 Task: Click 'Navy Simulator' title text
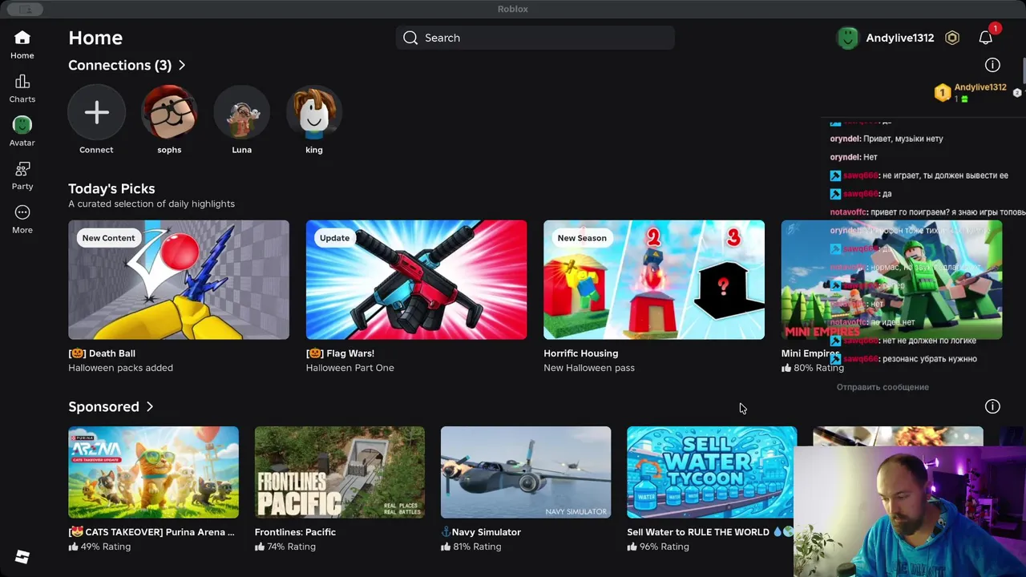481,532
